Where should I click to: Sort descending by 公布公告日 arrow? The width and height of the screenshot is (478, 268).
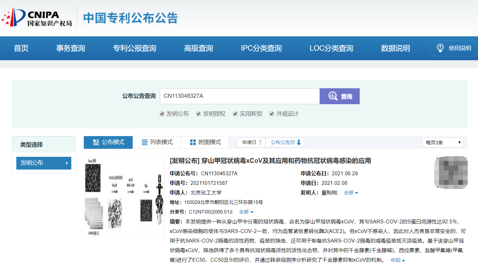(x=299, y=142)
